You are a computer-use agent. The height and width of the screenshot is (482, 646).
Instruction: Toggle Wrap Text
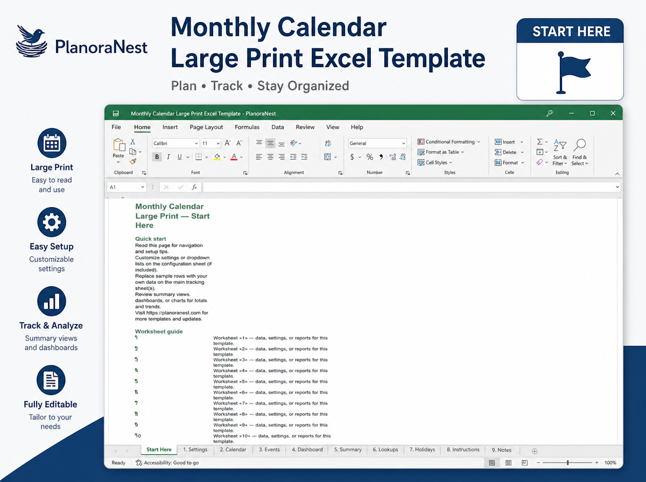coord(328,143)
